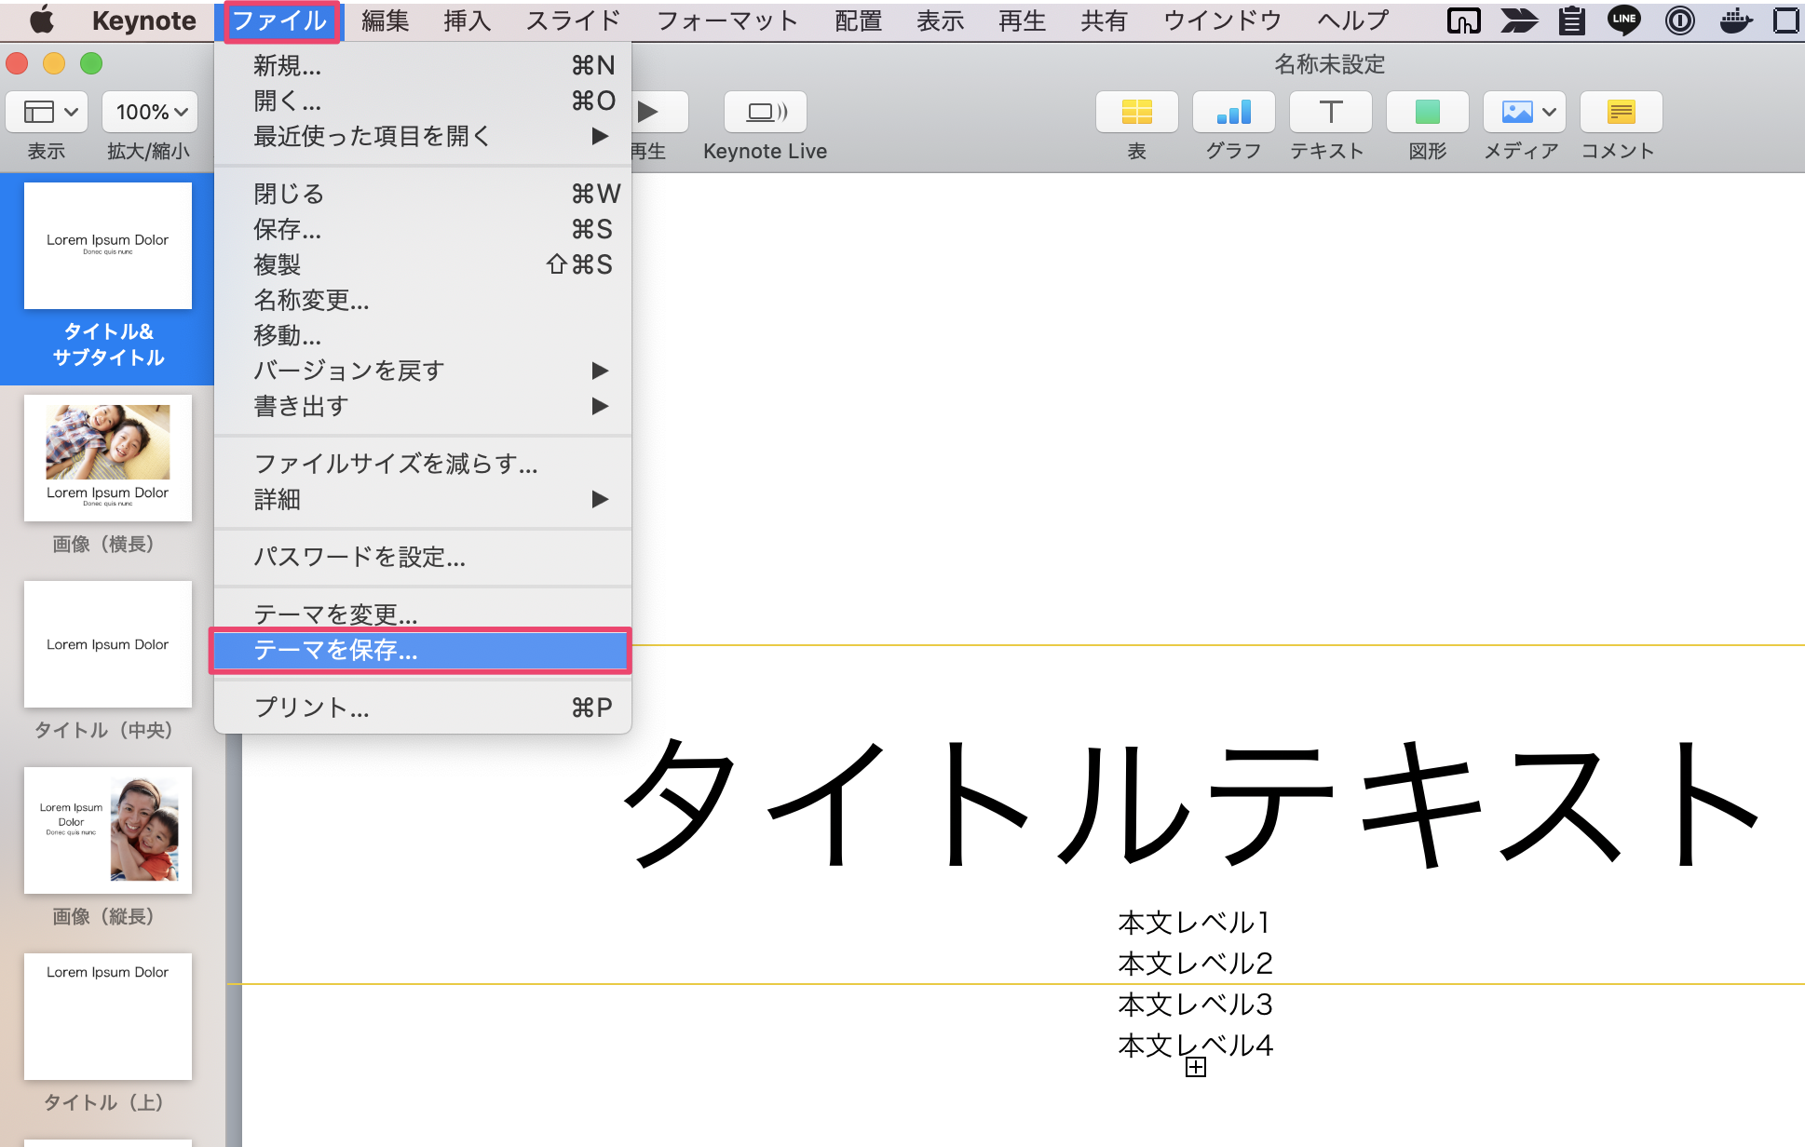1805x1147 pixels.
Task: Insert a text box with the テキスト icon
Action: [1330, 112]
